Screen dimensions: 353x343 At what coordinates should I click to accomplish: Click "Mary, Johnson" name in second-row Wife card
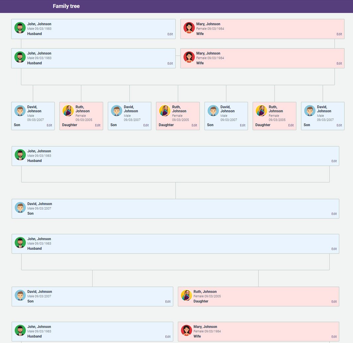coord(208,53)
